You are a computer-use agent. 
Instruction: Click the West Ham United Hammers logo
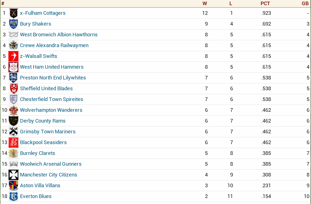click(x=14, y=67)
